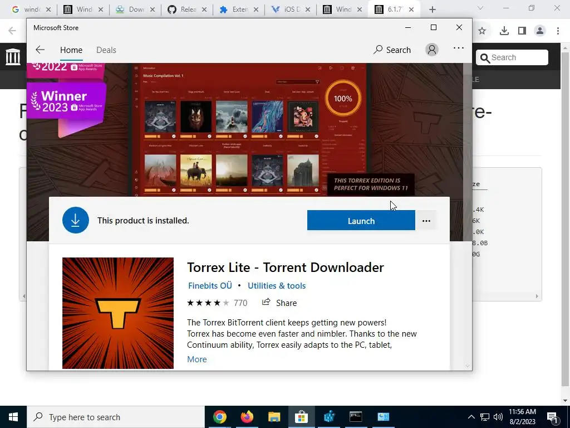Image resolution: width=570 pixels, height=428 pixels.
Task: Click the Archive page Search field
Action: [512, 57]
